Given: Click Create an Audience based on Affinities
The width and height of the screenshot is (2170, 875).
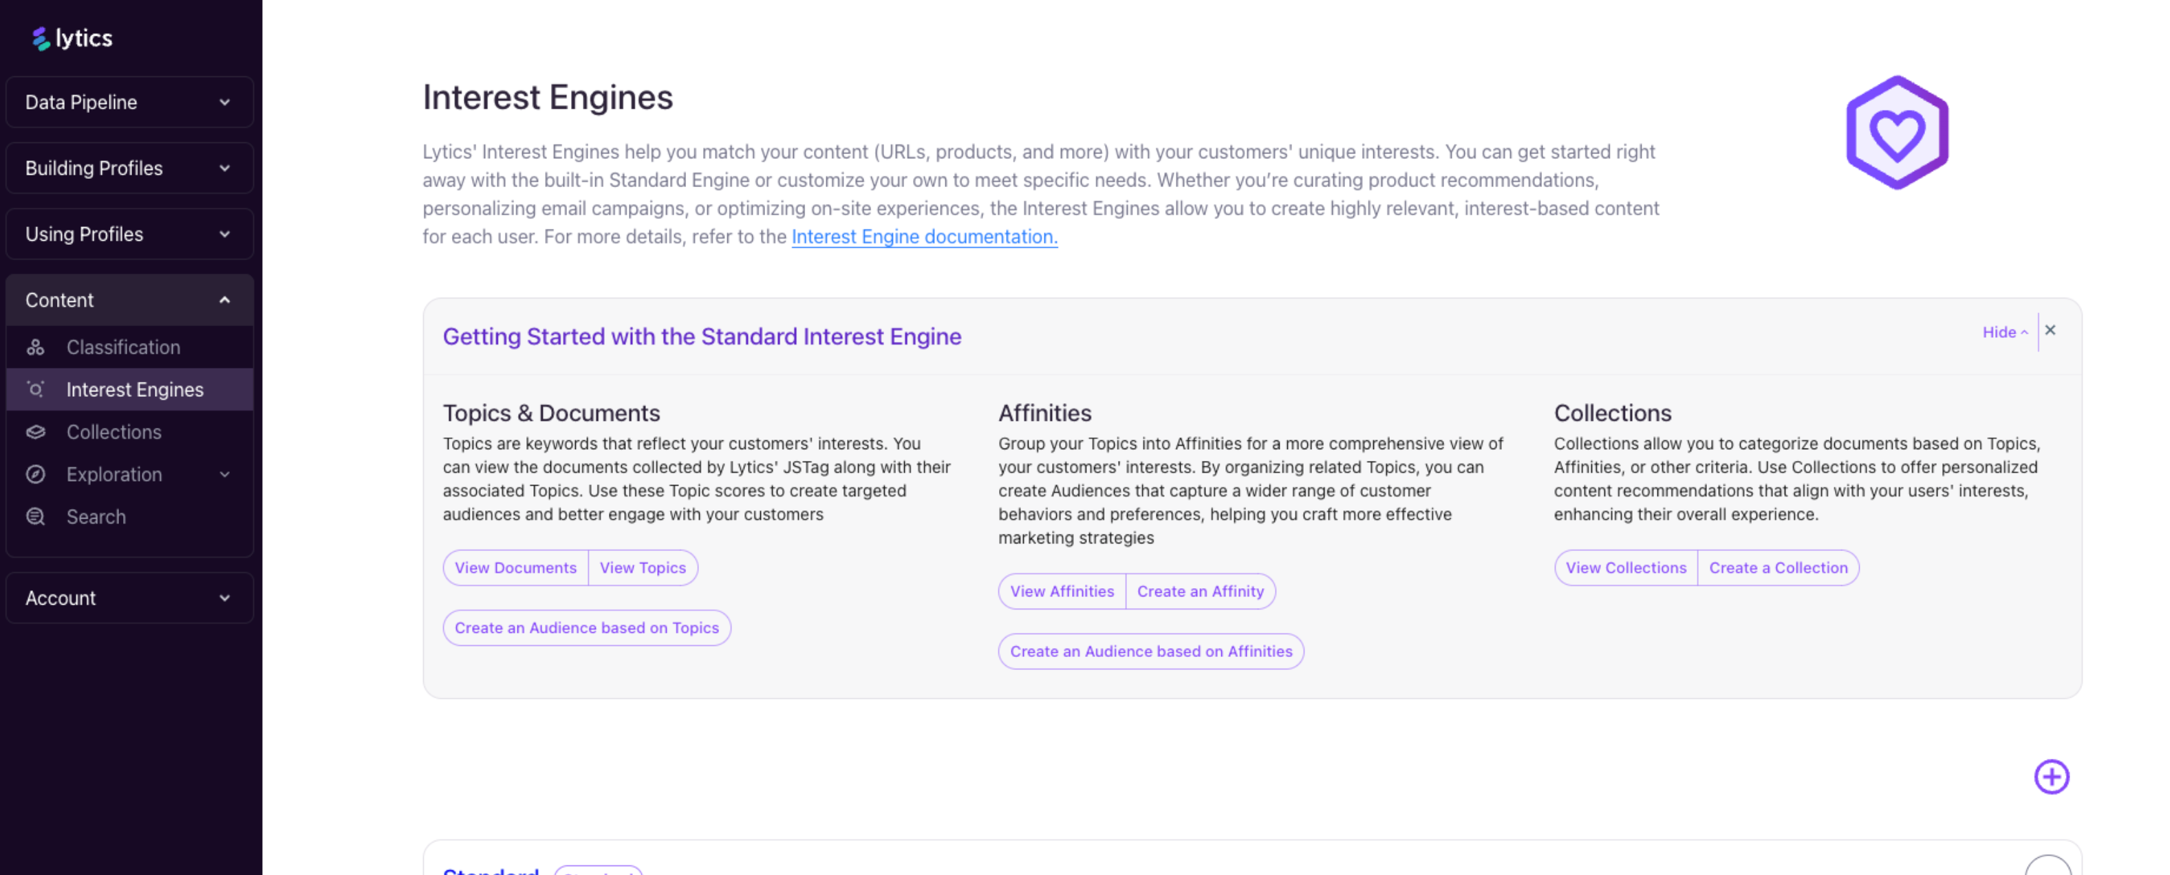Looking at the screenshot, I should point(1151,651).
